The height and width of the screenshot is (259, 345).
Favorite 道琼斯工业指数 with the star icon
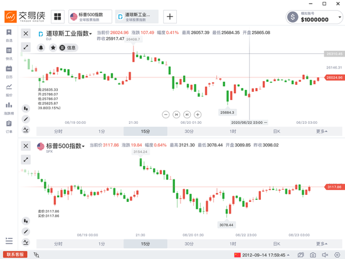coord(53,48)
